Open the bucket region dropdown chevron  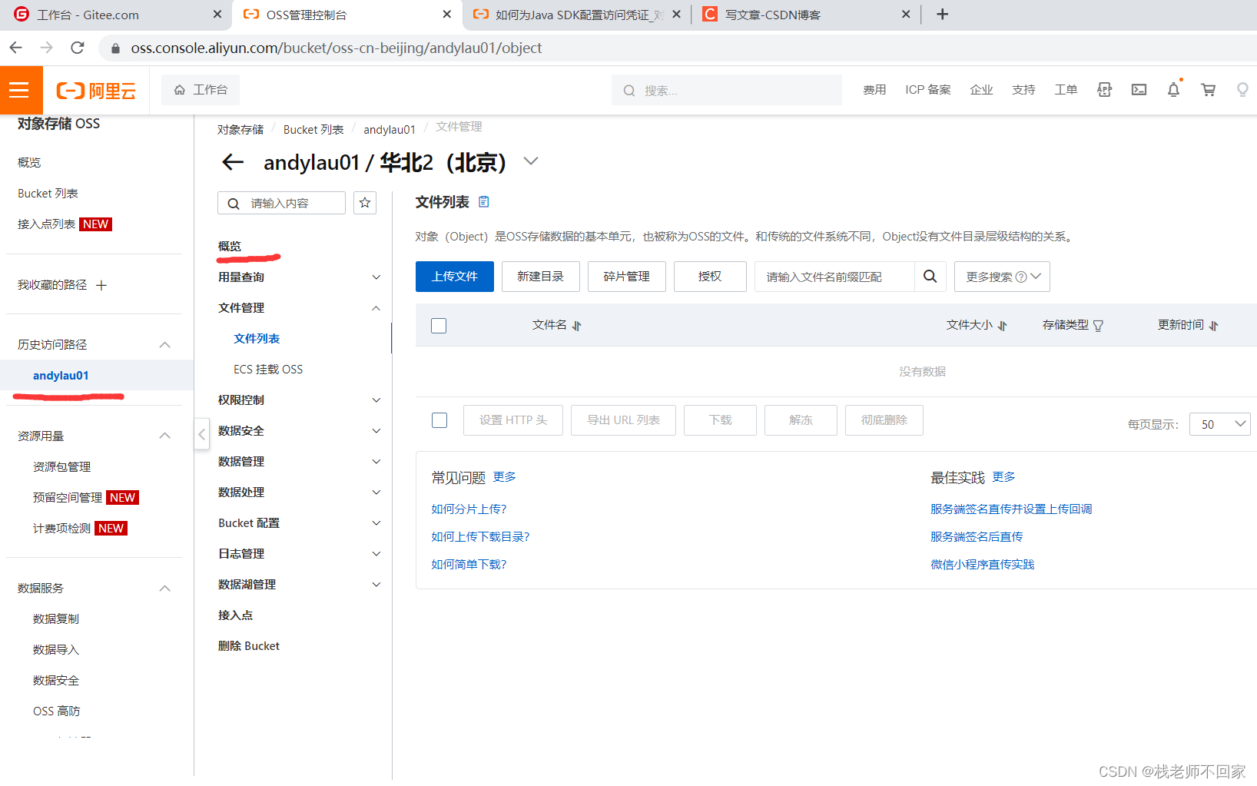pyautogui.click(x=531, y=161)
